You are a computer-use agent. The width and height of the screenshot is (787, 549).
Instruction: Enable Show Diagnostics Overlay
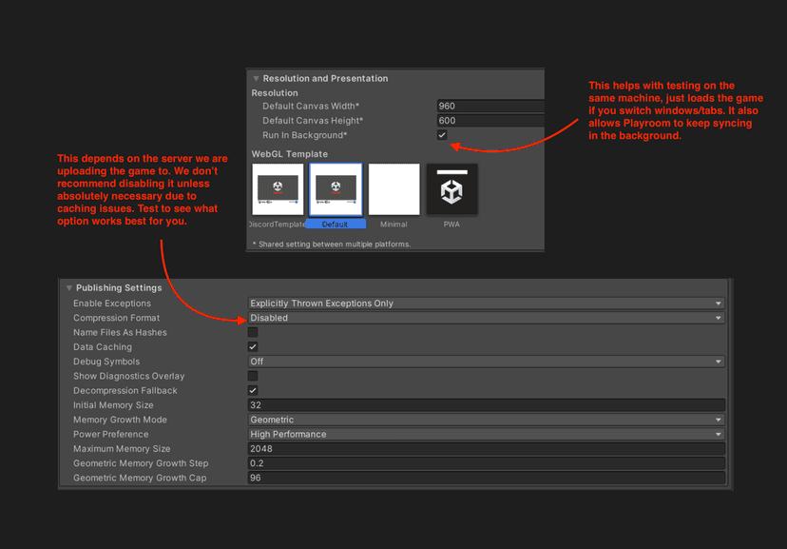click(253, 376)
